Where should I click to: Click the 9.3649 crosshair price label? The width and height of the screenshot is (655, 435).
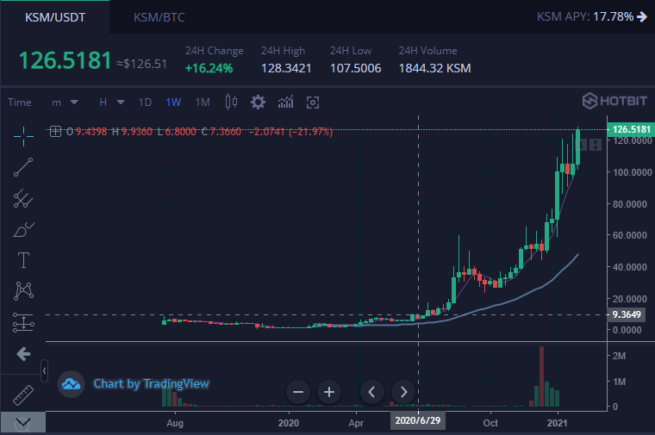(627, 314)
